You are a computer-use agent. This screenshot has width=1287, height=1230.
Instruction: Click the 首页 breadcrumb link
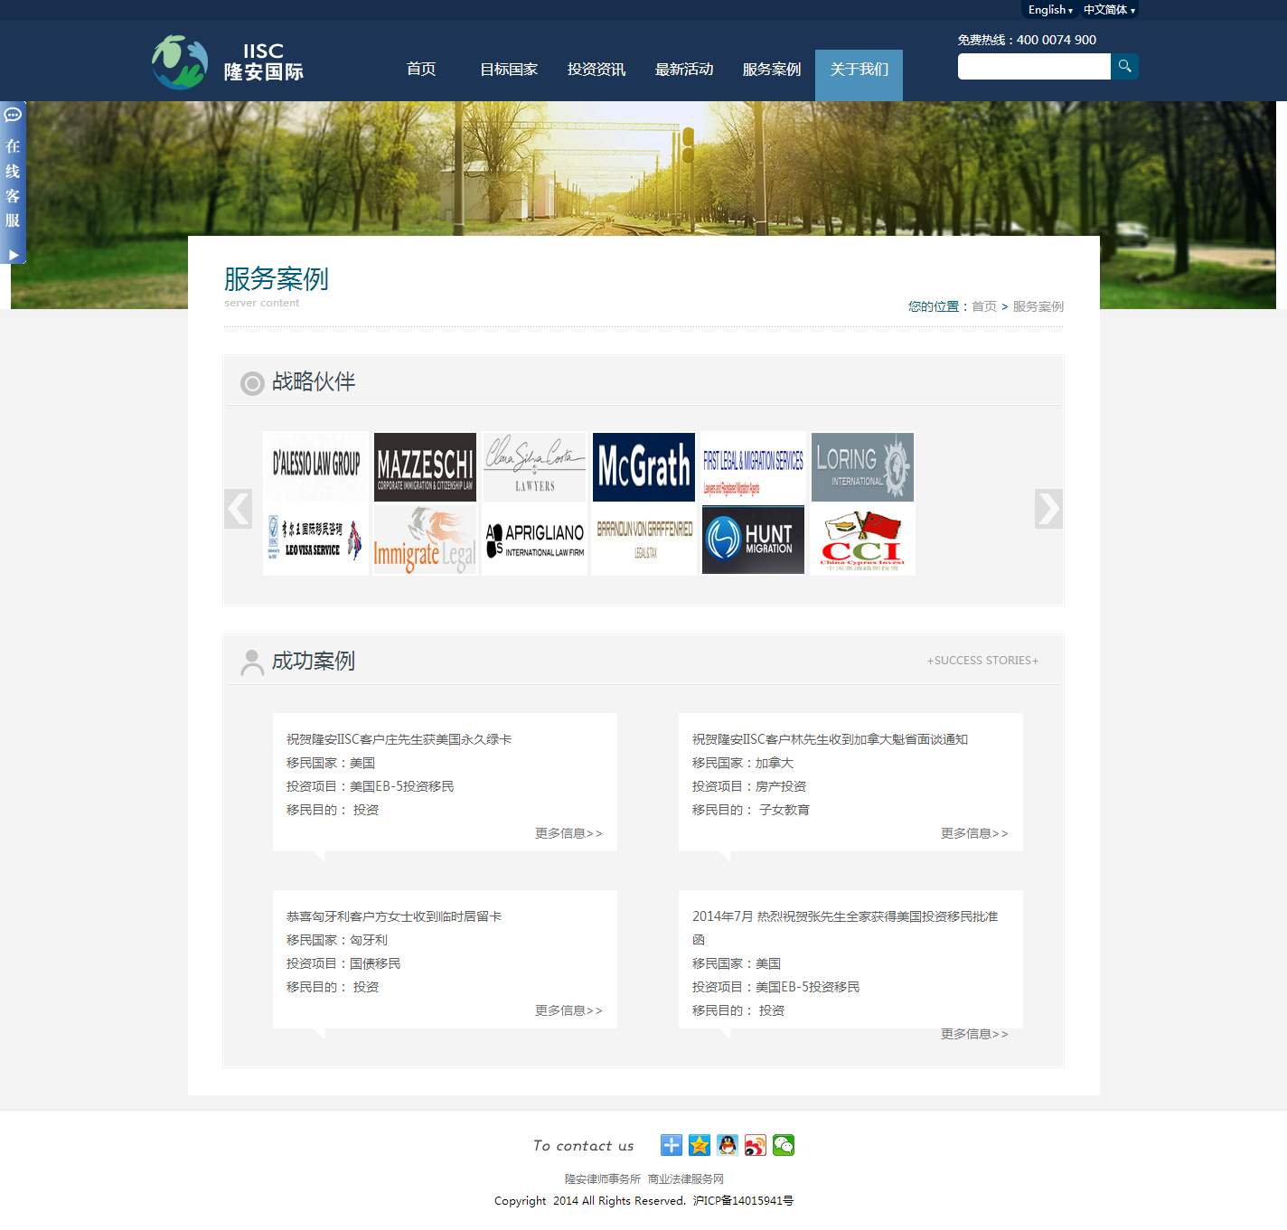984,306
